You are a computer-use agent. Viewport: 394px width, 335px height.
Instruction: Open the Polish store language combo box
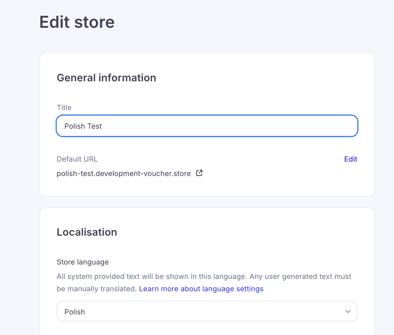[207, 311]
